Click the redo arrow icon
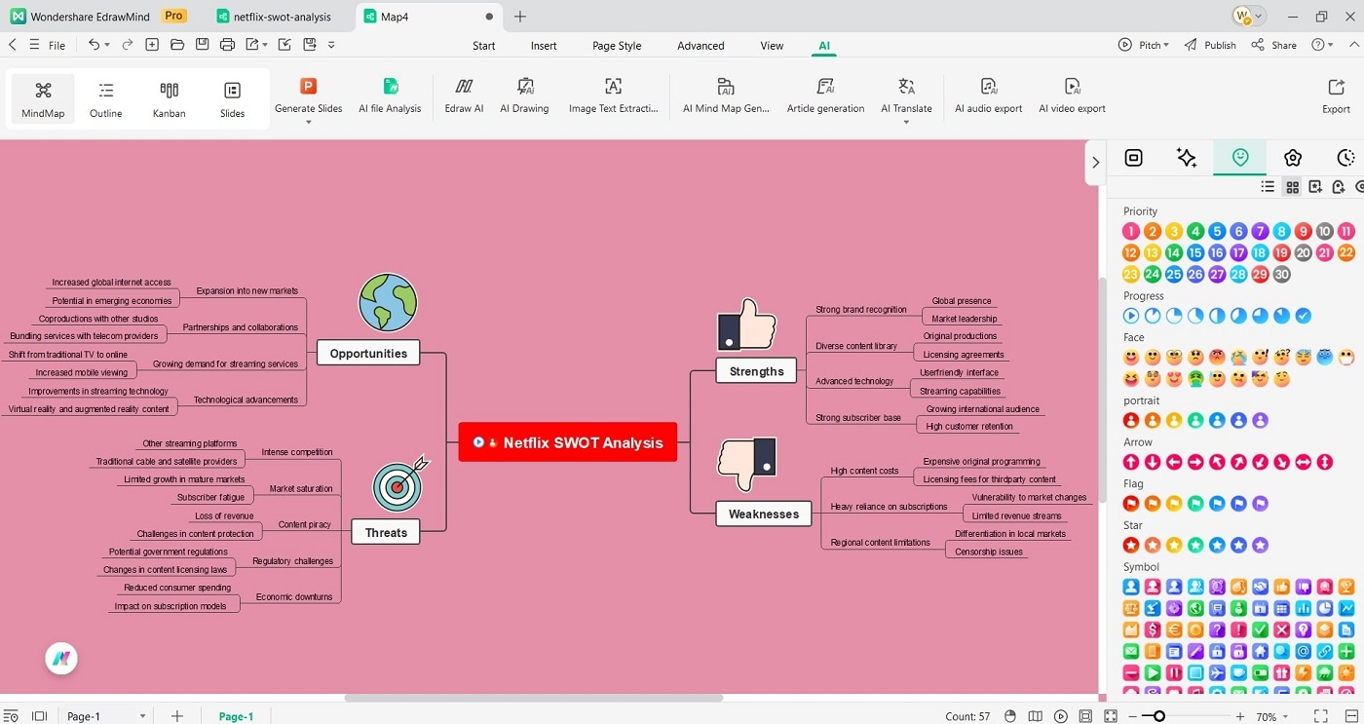1364x724 pixels. point(127,45)
